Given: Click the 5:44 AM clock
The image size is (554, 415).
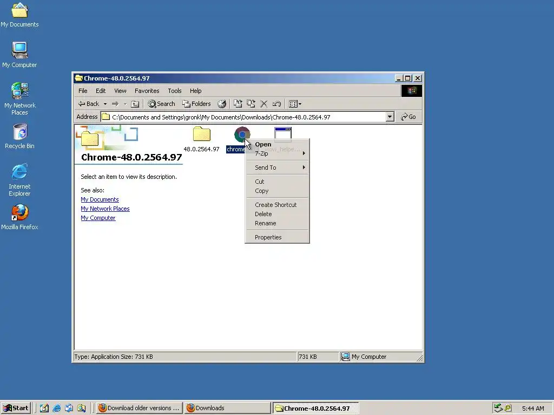Looking at the screenshot, I should (533, 409).
